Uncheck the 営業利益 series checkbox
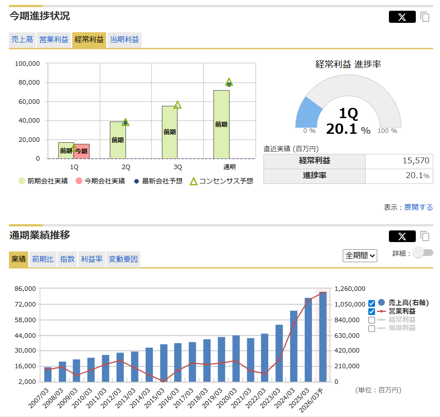 (x=371, y=311)
